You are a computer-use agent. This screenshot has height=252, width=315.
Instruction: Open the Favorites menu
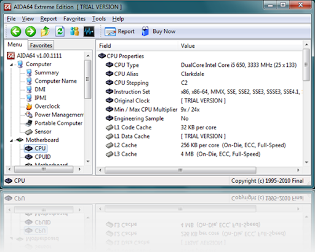click(x=74, y=19)
